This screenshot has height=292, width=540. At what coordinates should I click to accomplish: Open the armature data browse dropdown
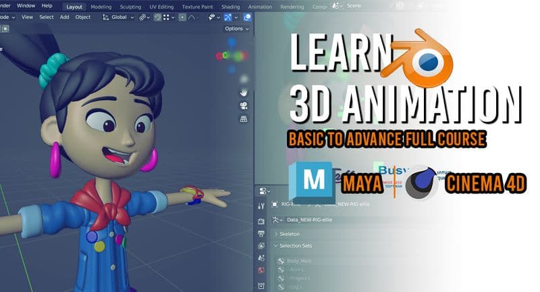277,220
